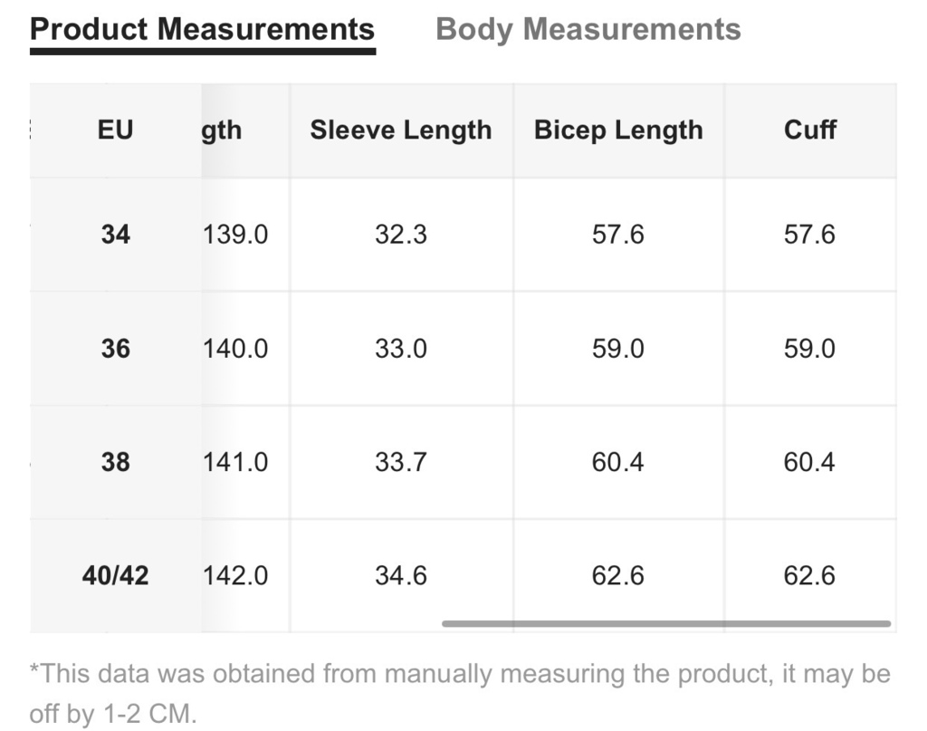This screenshot has height=731, width=927.
Task: Select the EU size 38 row label
Action: [115, 462]
